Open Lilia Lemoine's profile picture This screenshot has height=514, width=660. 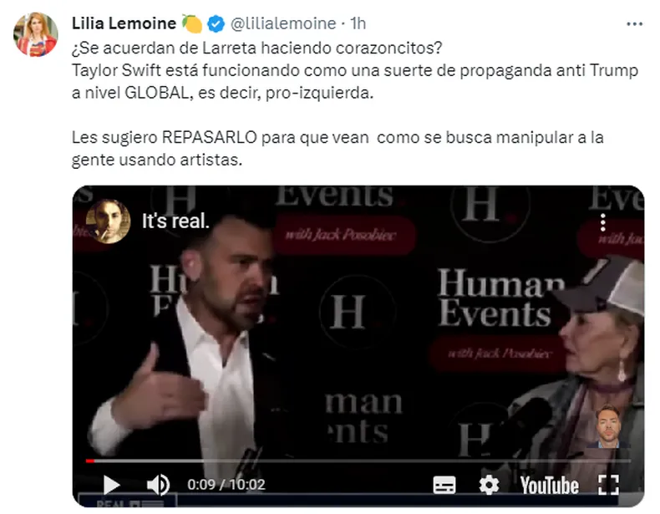[36, 34]
